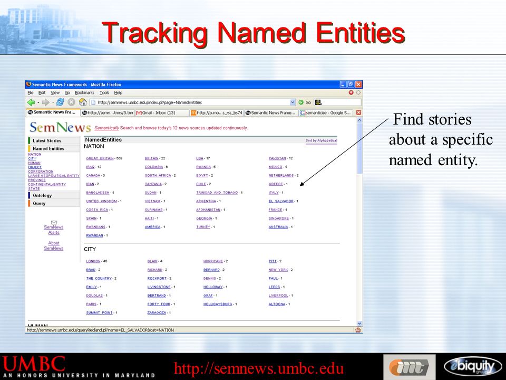
Task: Click the Forward arrow in Firefox toolbar
Action: click(45, 102)
